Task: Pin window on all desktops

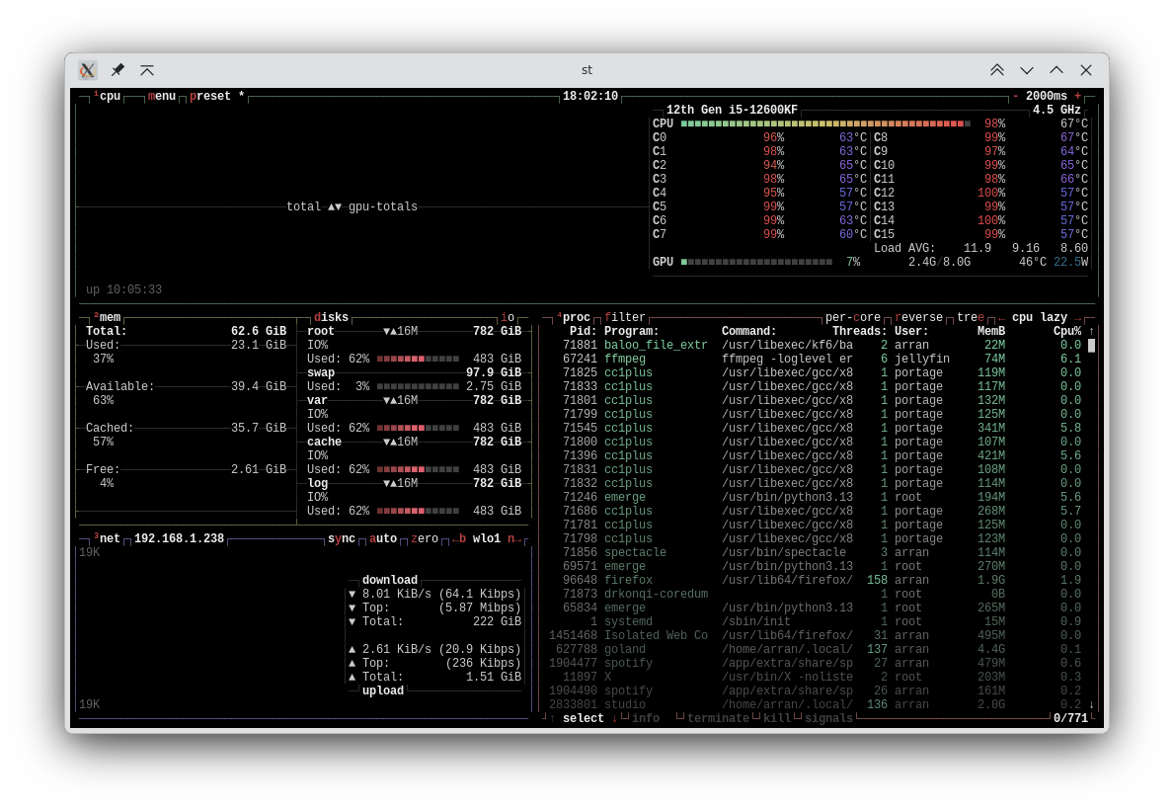Action: pos(117,70)
